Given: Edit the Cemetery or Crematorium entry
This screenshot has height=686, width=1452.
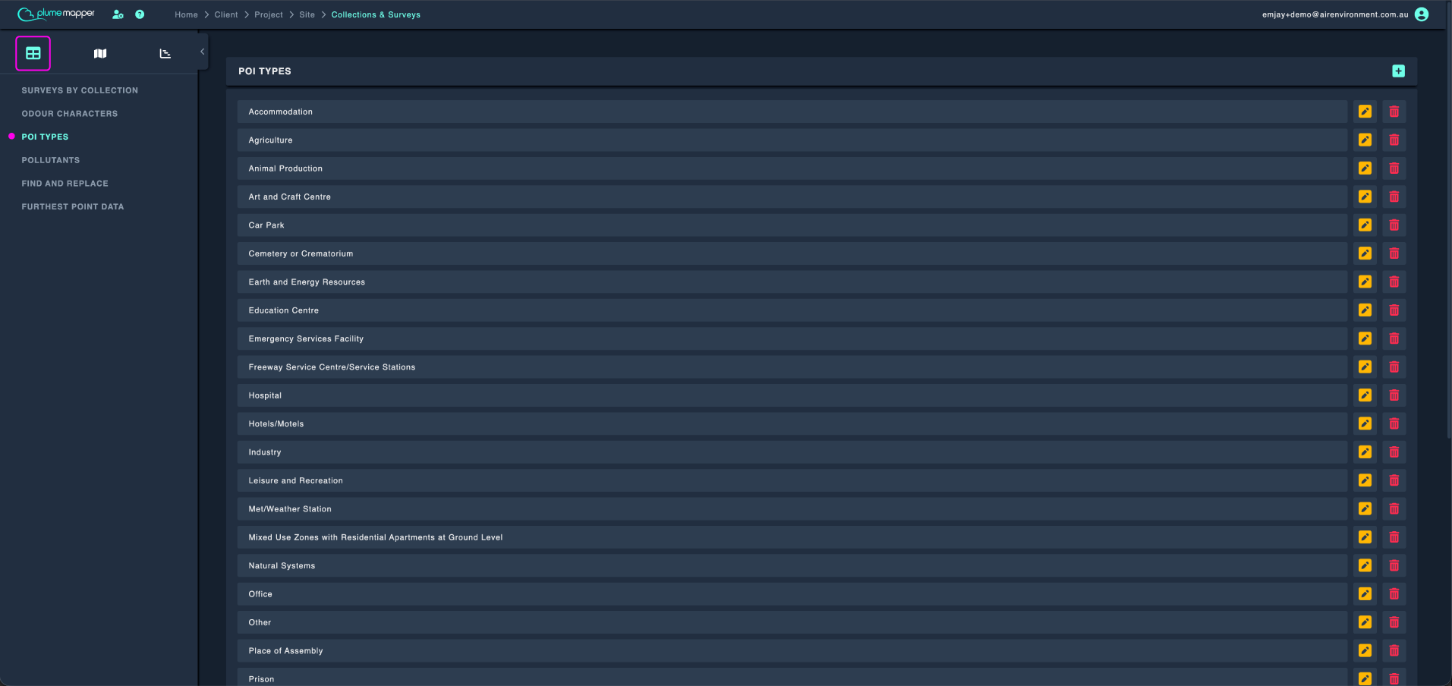Looking at the screenshot, I should coord(1365,253).
